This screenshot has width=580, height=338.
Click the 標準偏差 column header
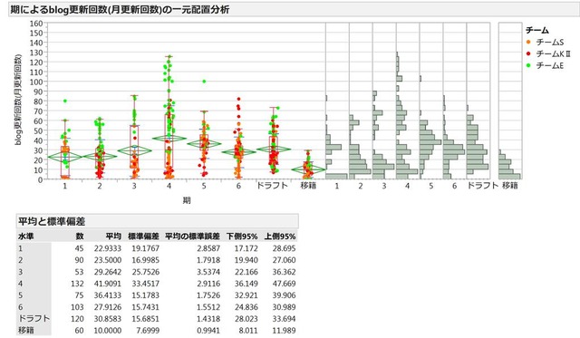(143, 236)
